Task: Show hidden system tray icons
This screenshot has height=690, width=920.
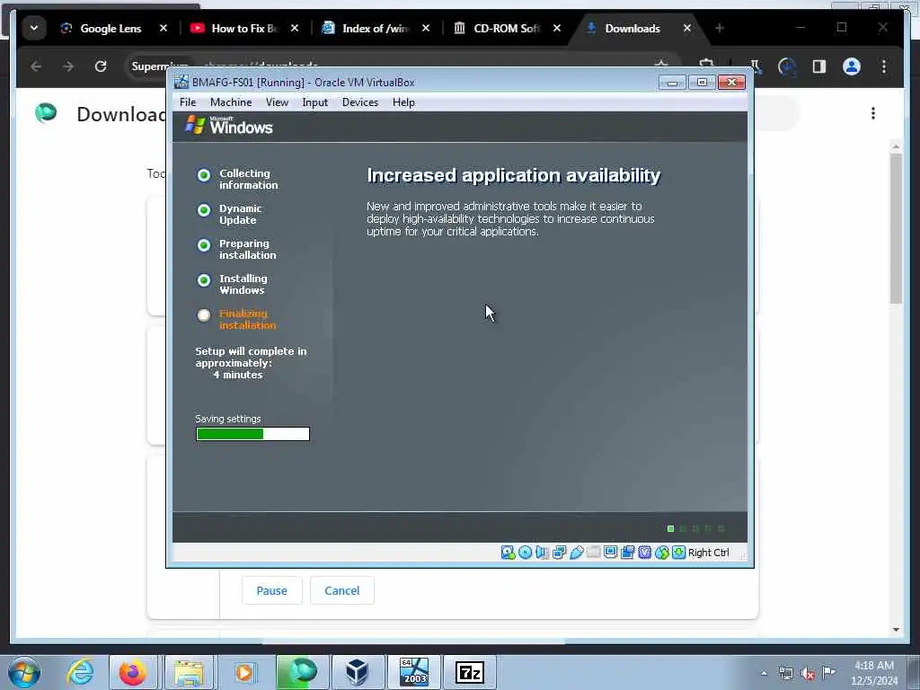Action: pyautogui.click(x=764, y=673)
